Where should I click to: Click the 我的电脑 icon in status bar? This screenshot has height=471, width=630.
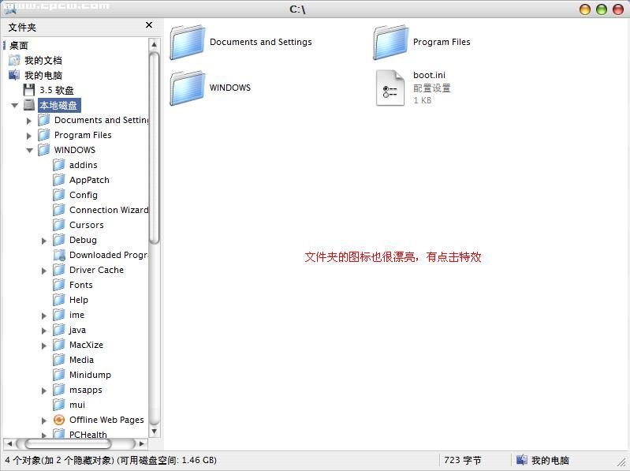tap(521, 460)
